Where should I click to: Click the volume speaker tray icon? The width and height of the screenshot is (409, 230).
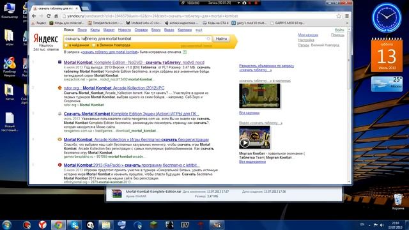pos(382,225)
